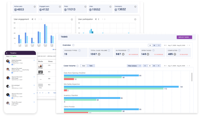Click the Likes card info icon
200x118 pixels.
click(x=110, y=7)
